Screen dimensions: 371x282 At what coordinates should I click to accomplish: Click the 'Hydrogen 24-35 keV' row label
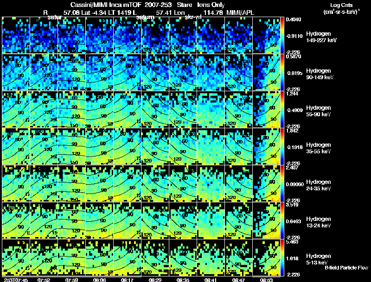pos(319,185)
